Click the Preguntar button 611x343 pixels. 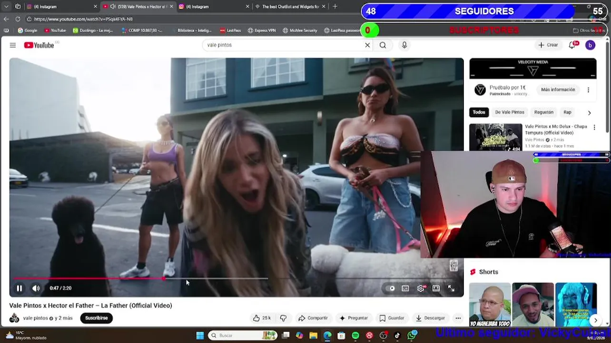click(x=353, y=318)
